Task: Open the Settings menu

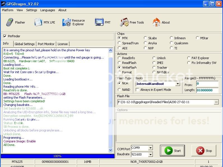Action: pyautogui.click(x=31, y=10)
